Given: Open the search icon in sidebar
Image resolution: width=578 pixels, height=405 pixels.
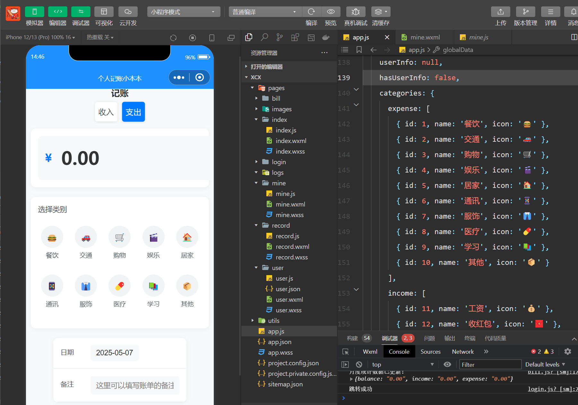Looking at the screenshot, I should tap(264, 38).
